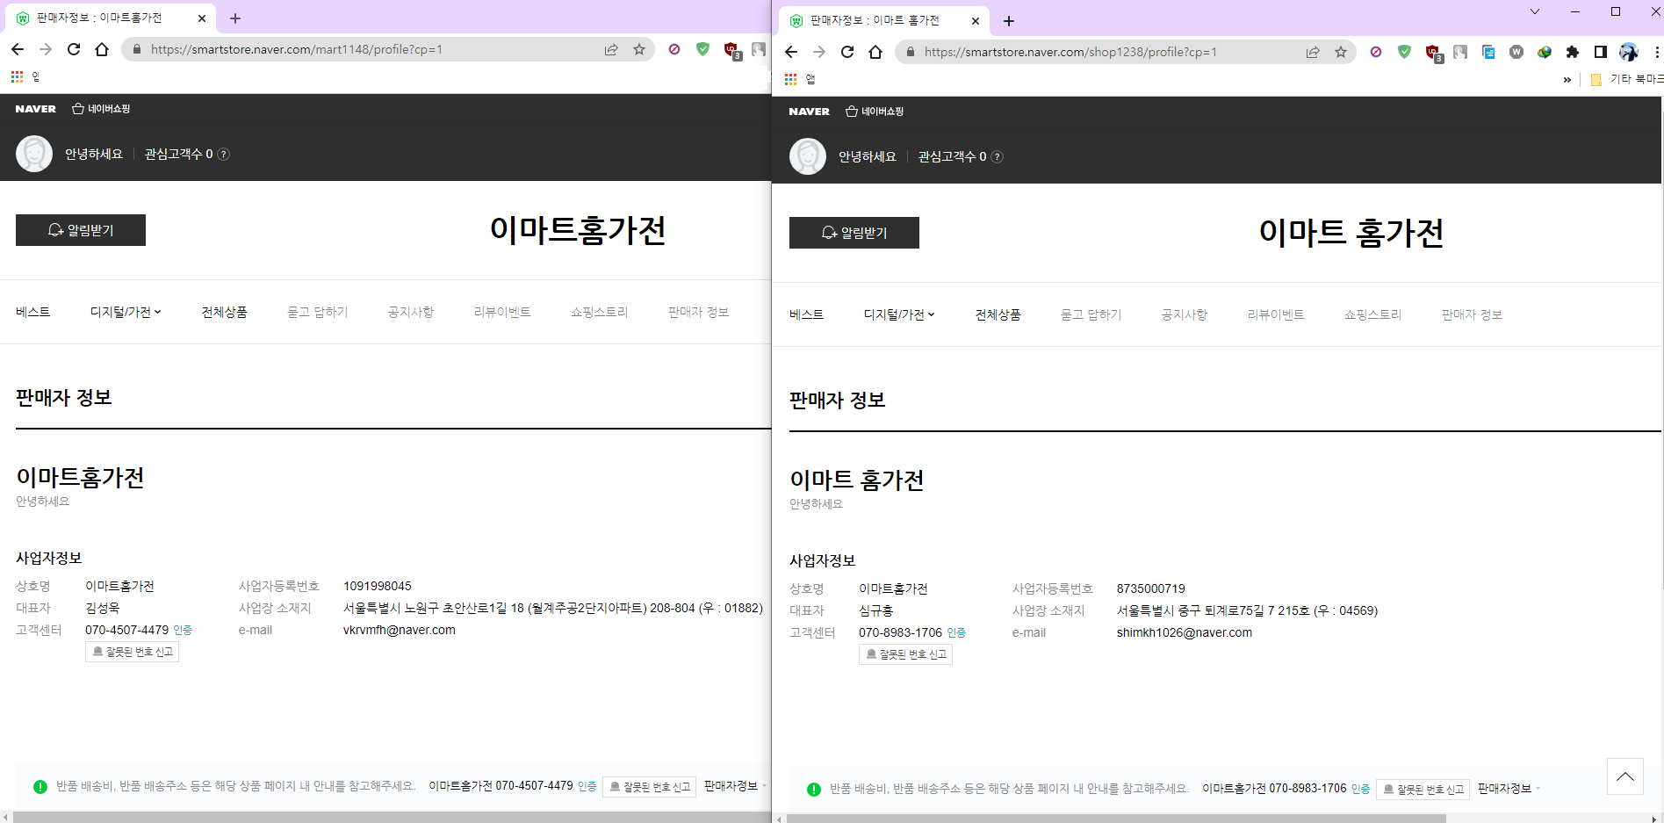Click the store title 이마트 홈가전 in right window
Image resolution: width=1664 pixels, height=823 pixels.
(x=1351, y=233)
